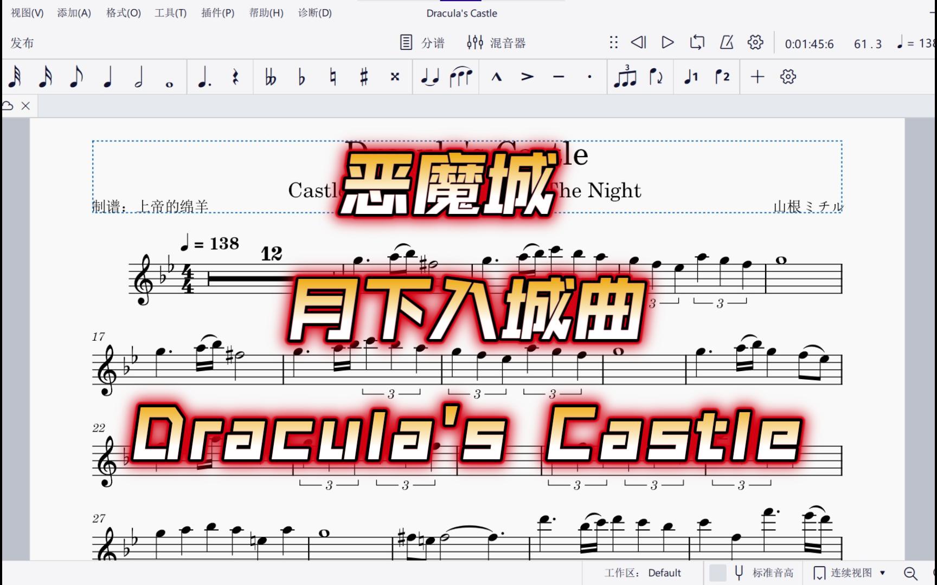The height and width of the screenshot is (585, 937).
Task: Rewind playback to start
Action: coord(639,42)
